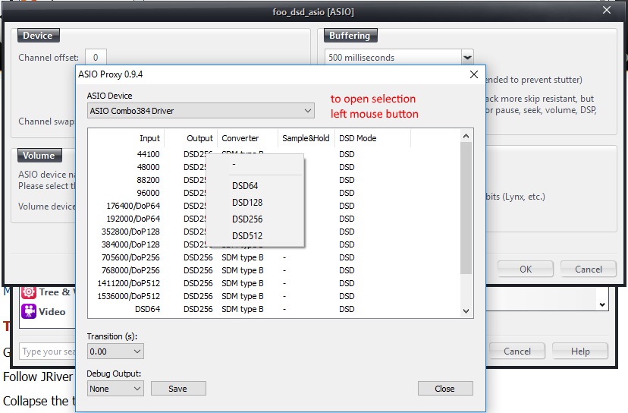The height and width of the screenshot is (413, 628).
Task: Pick DSD256 in the popup list
Action: [247, 219]
